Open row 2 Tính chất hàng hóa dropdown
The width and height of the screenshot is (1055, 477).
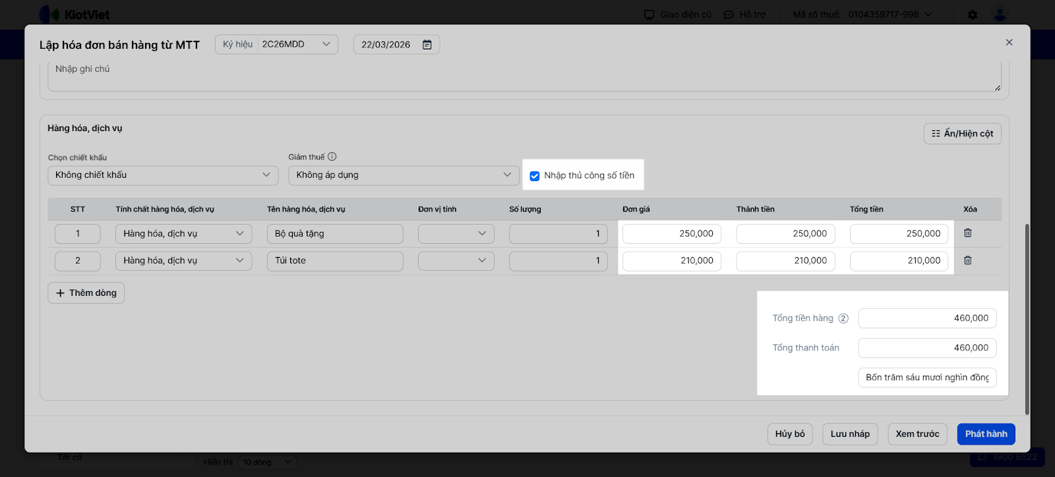coord(239,260)
